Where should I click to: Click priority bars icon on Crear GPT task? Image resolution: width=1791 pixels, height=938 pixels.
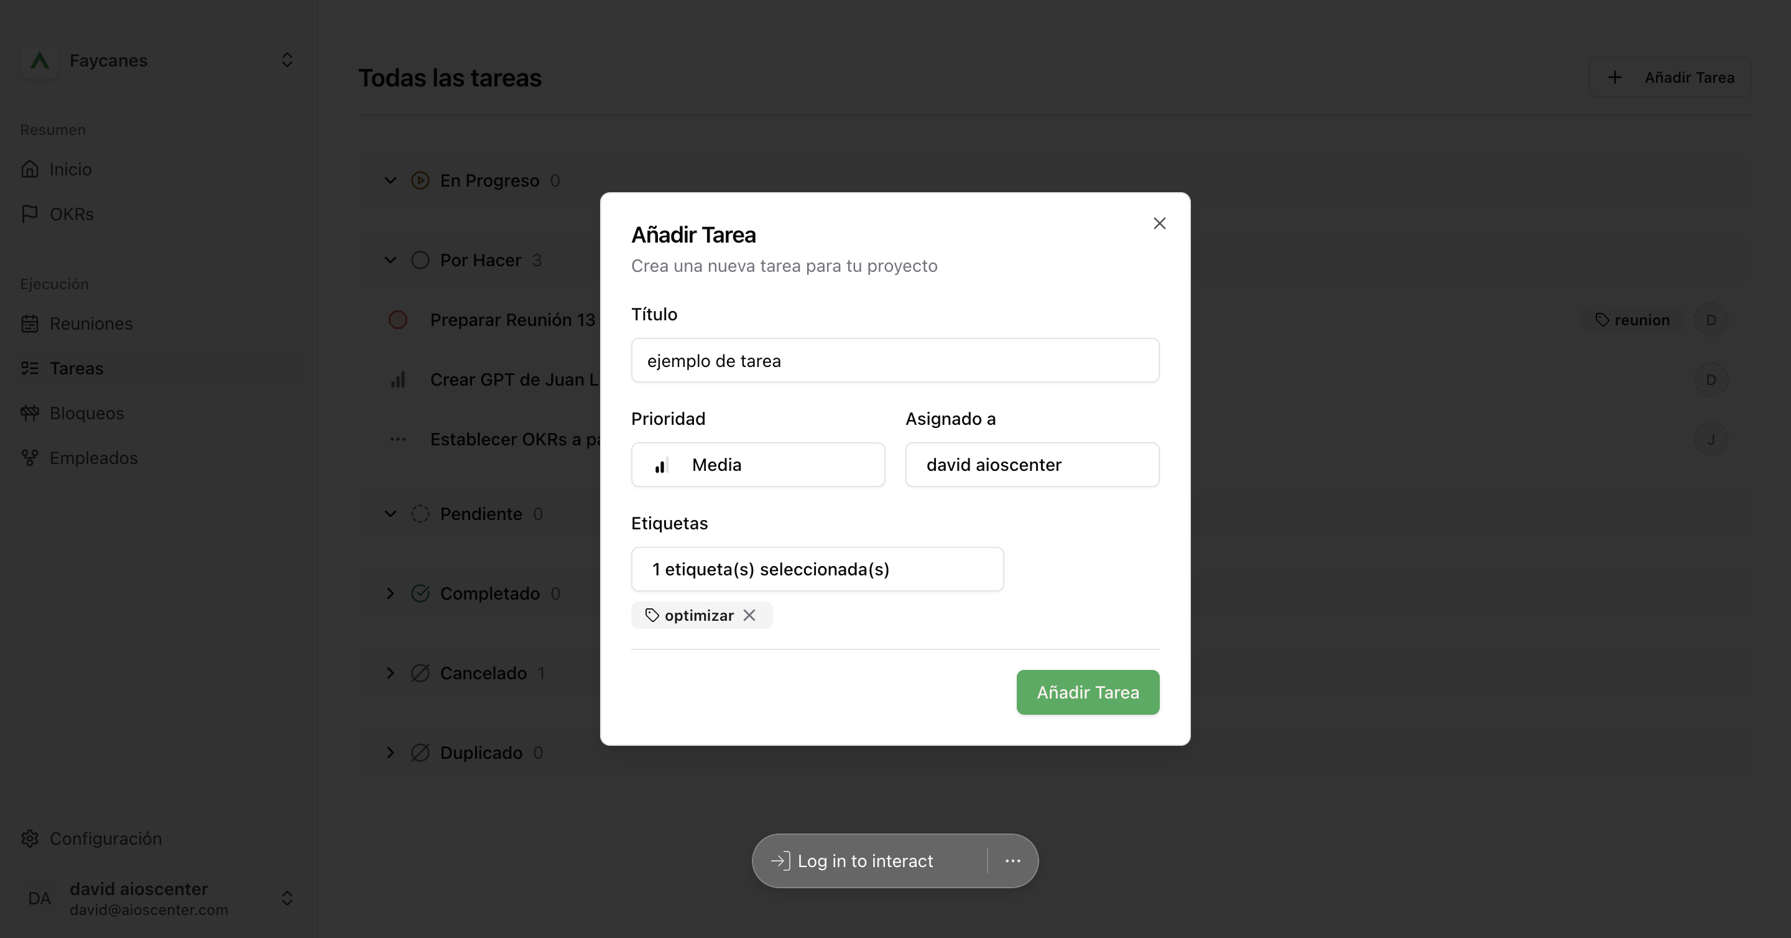398,379
